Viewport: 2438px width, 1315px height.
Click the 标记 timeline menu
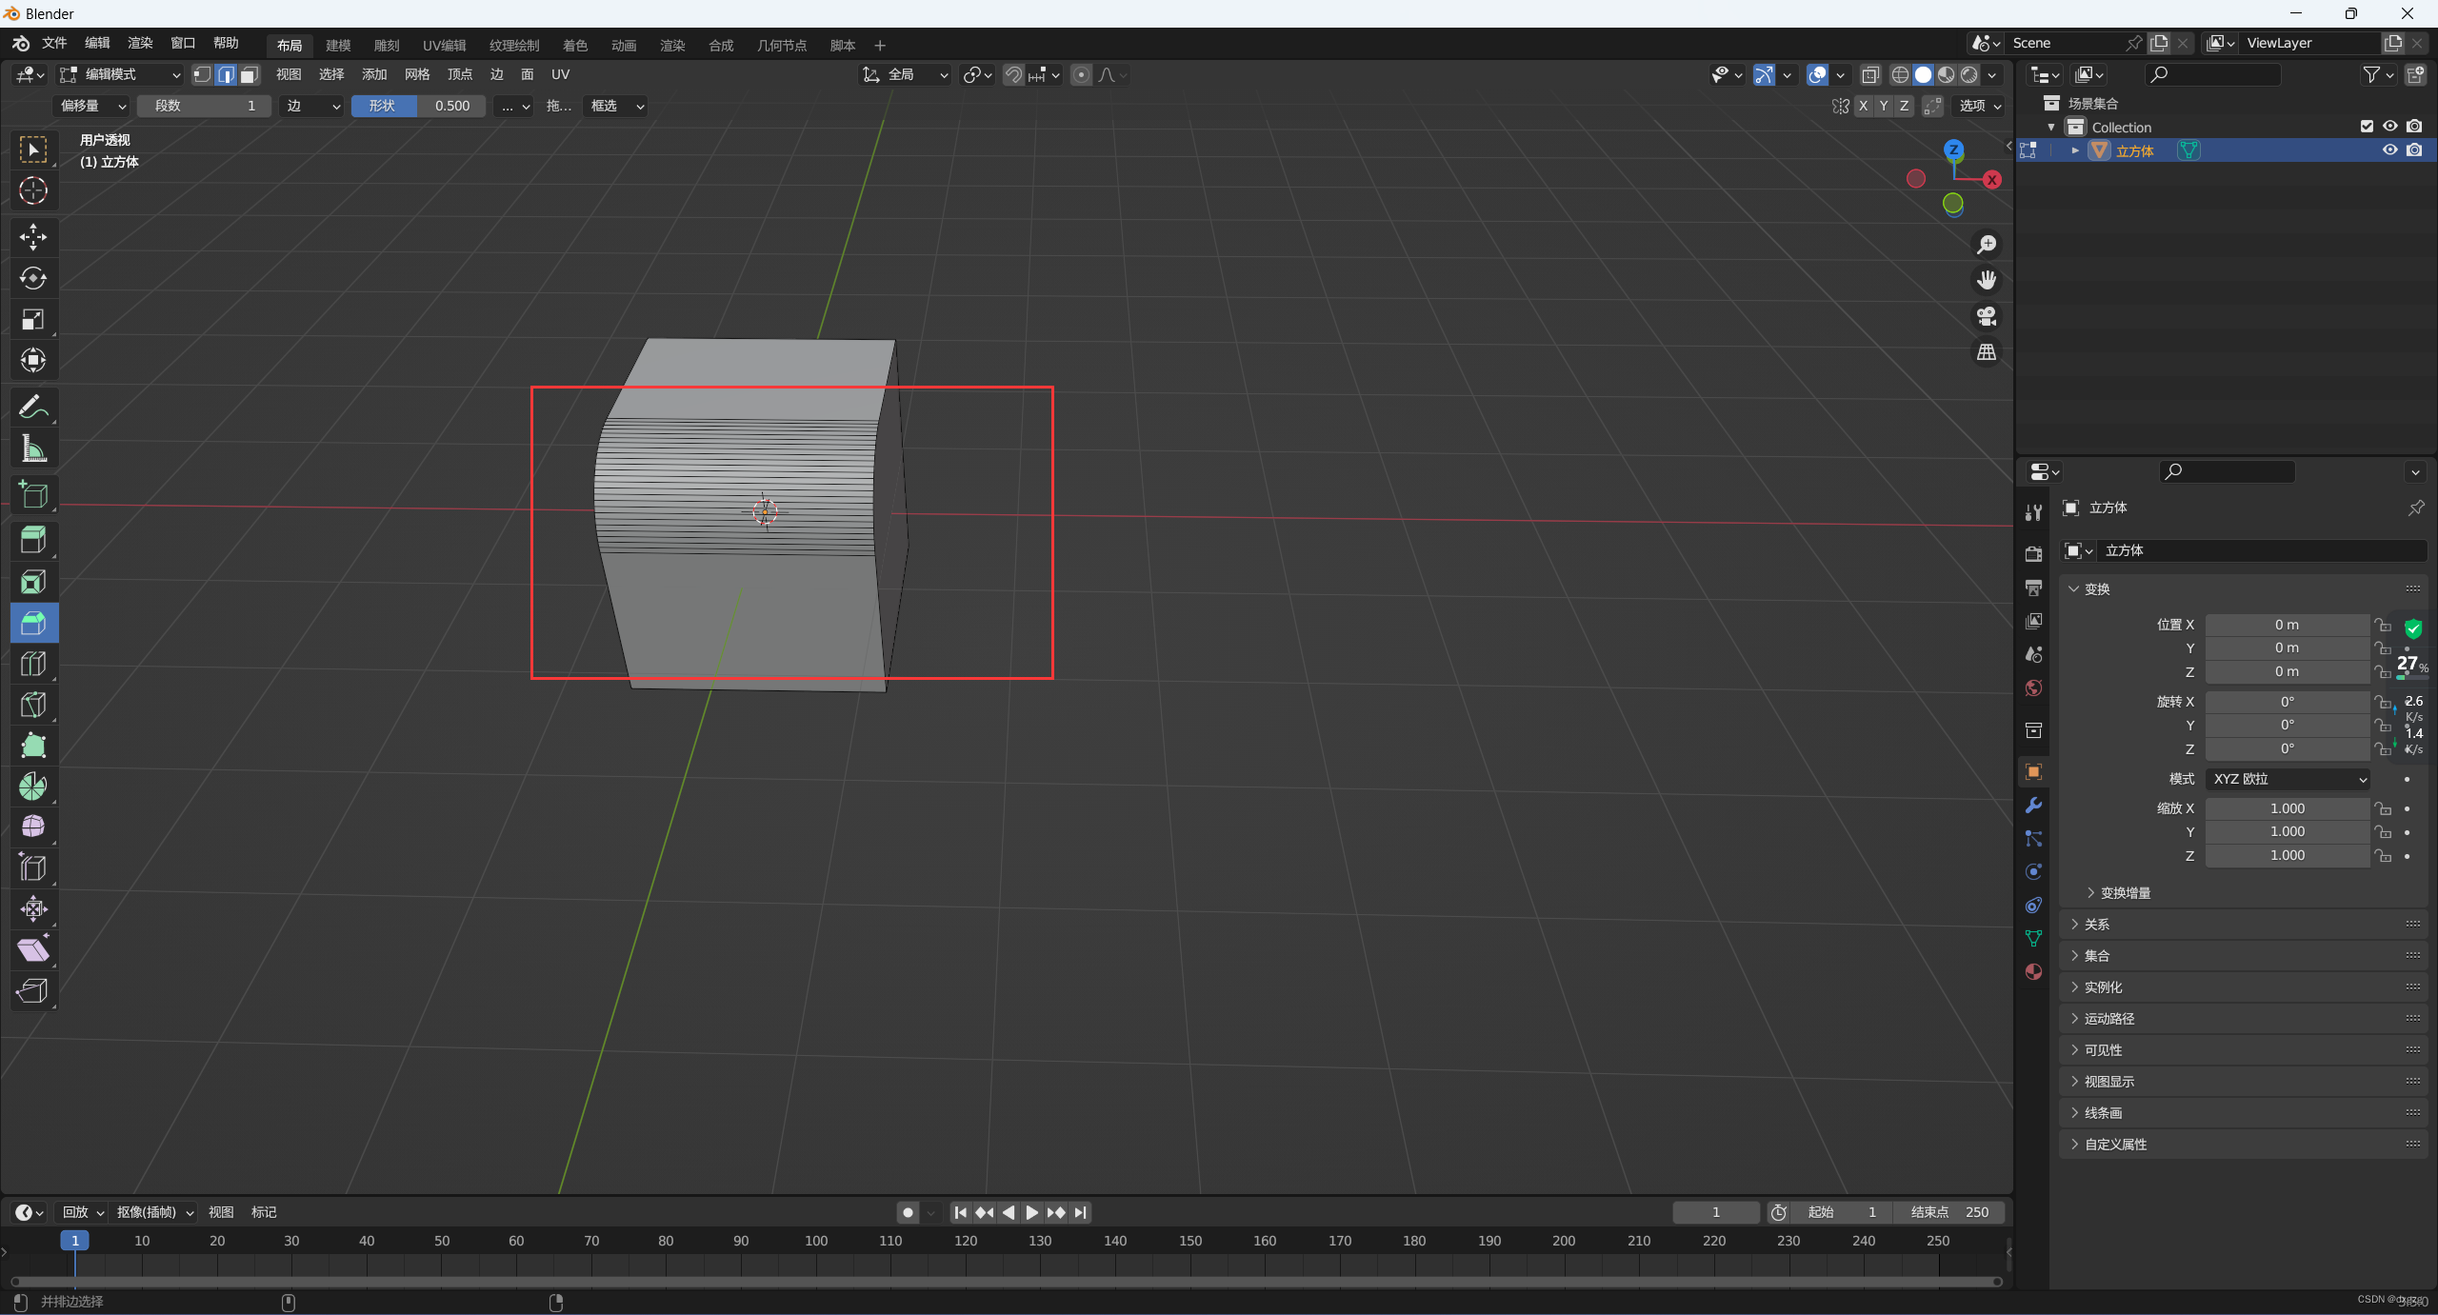tap(264, 1212)
